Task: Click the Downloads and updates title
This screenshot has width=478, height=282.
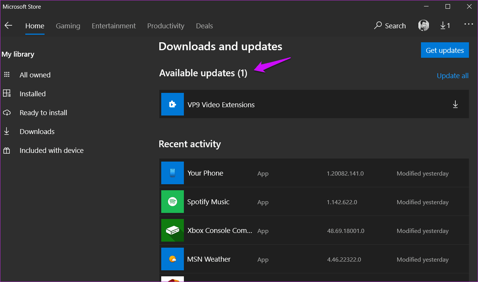Action: [x=220, y=46]
